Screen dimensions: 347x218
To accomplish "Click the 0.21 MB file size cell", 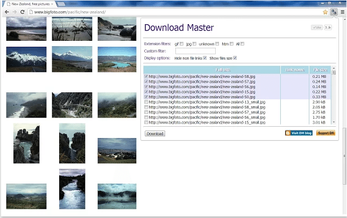I will 319,76.
